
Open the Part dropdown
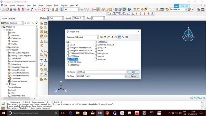(x=104, y=18)
